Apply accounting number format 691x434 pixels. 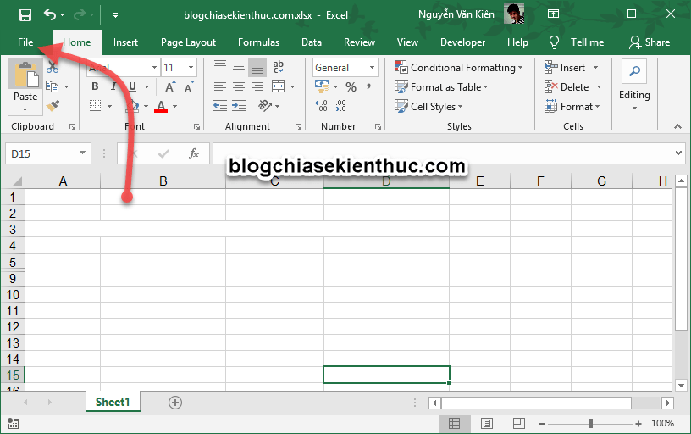pos(322,86)
